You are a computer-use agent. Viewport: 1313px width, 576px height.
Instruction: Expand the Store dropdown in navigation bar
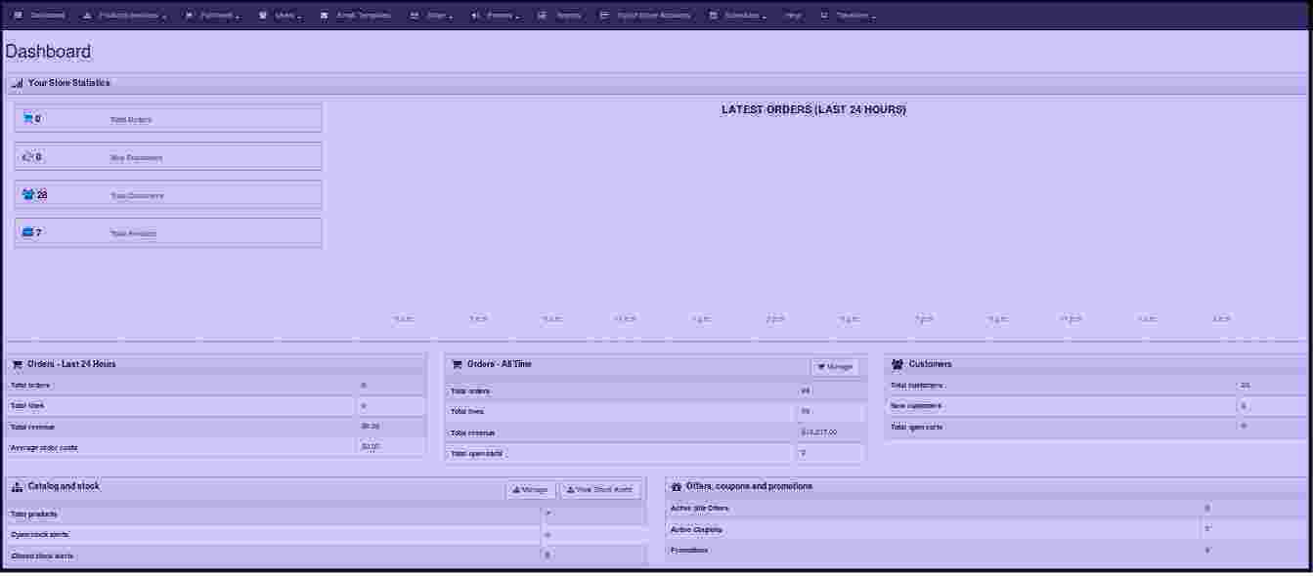coord(431,16)
